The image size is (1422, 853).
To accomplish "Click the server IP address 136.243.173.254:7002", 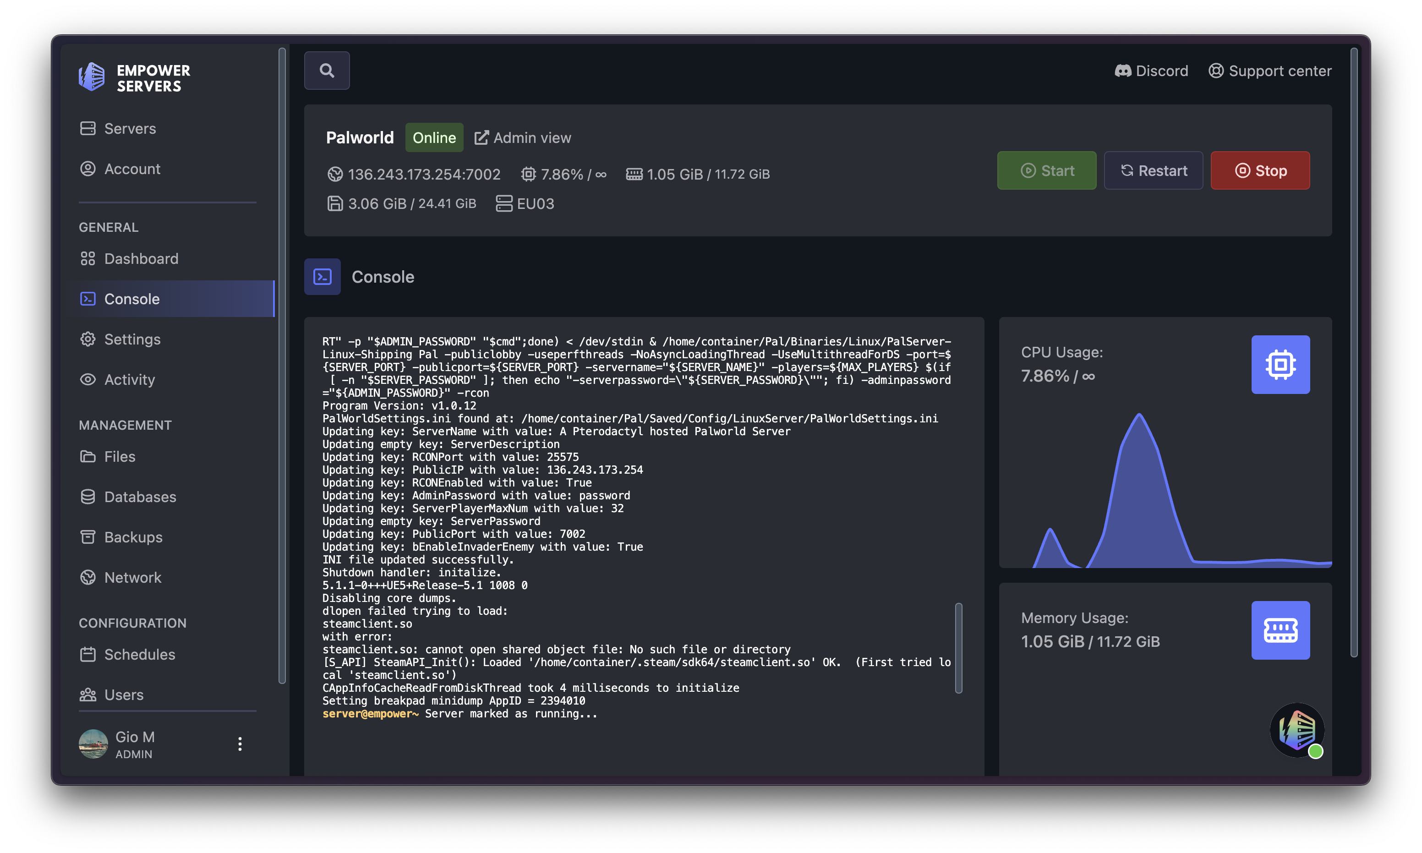I will [x=414, y=174].
